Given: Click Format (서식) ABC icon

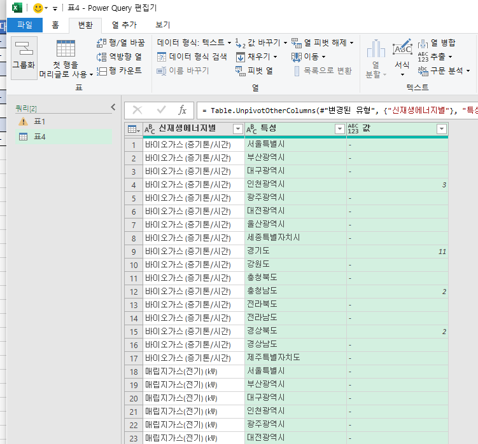Looking at the screenshot, I should pos(402,47).
